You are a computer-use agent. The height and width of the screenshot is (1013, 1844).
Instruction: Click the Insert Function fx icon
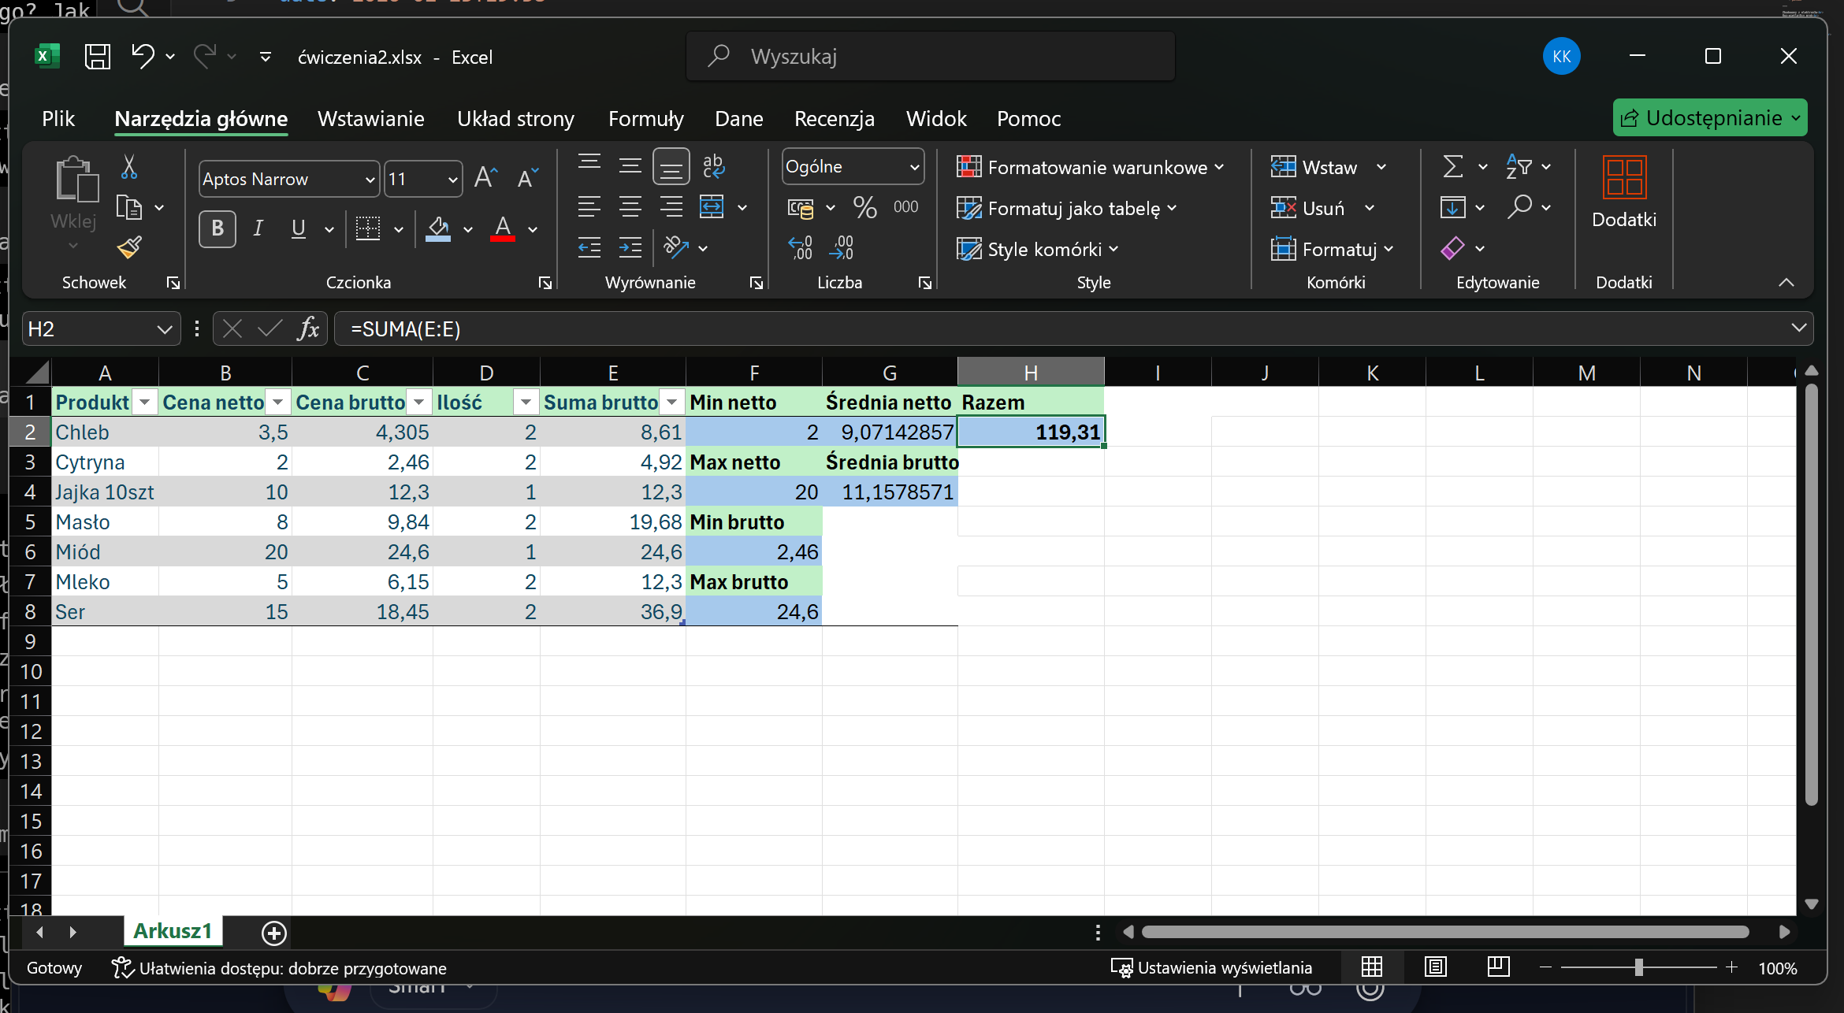click(x=308, y=328)
